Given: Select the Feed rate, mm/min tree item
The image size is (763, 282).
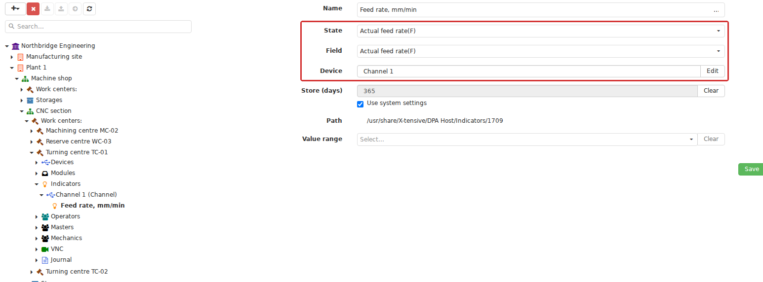Looking at the screenshot, I should (93, 206).
